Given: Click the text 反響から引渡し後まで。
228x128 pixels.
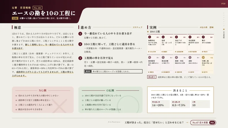Looking at the screenshot, I should point(95,38).
